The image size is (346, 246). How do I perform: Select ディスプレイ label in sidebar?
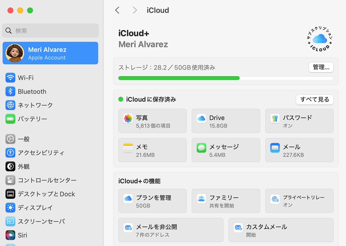(x=35, y=208)
